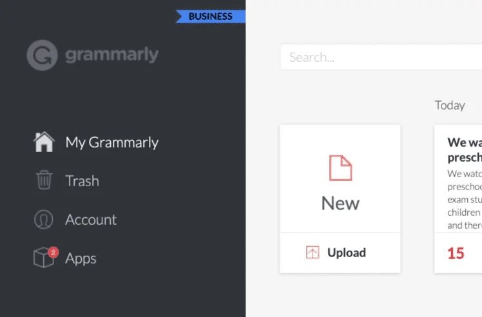Click the Today section heading
The height and width of the screenshot is (317, 482).
coord(449,105)
